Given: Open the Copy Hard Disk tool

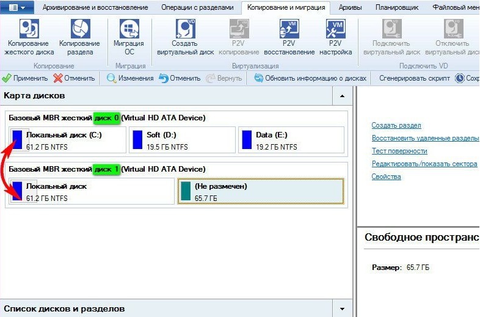Looking at the screenshot, I should point(29,37).
